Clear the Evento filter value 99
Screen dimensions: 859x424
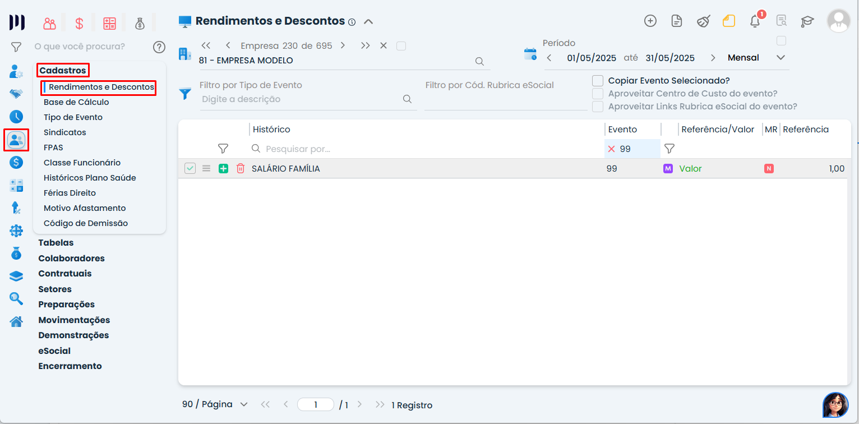coord(612,149)
